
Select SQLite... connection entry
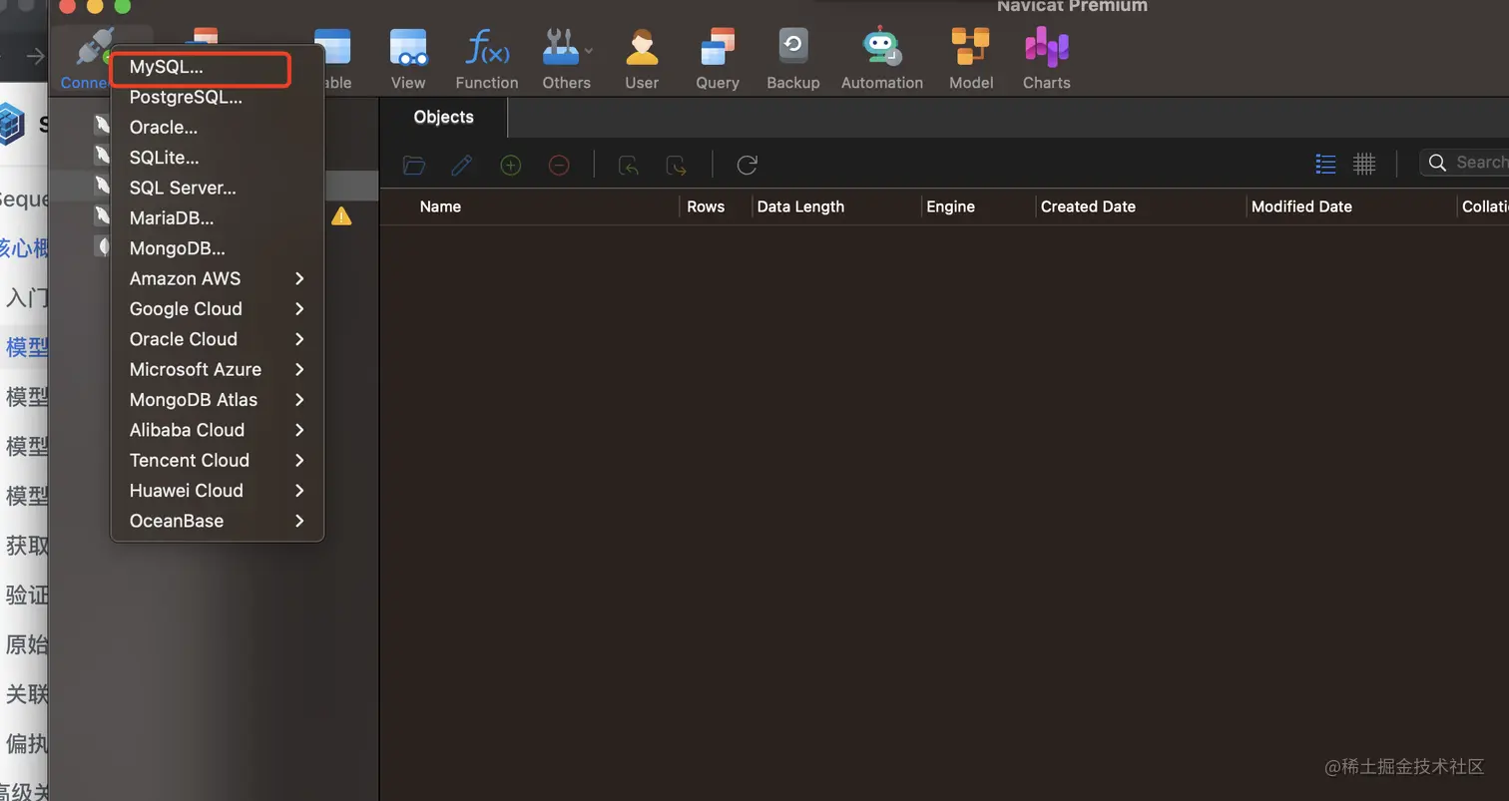coord(217,158)
